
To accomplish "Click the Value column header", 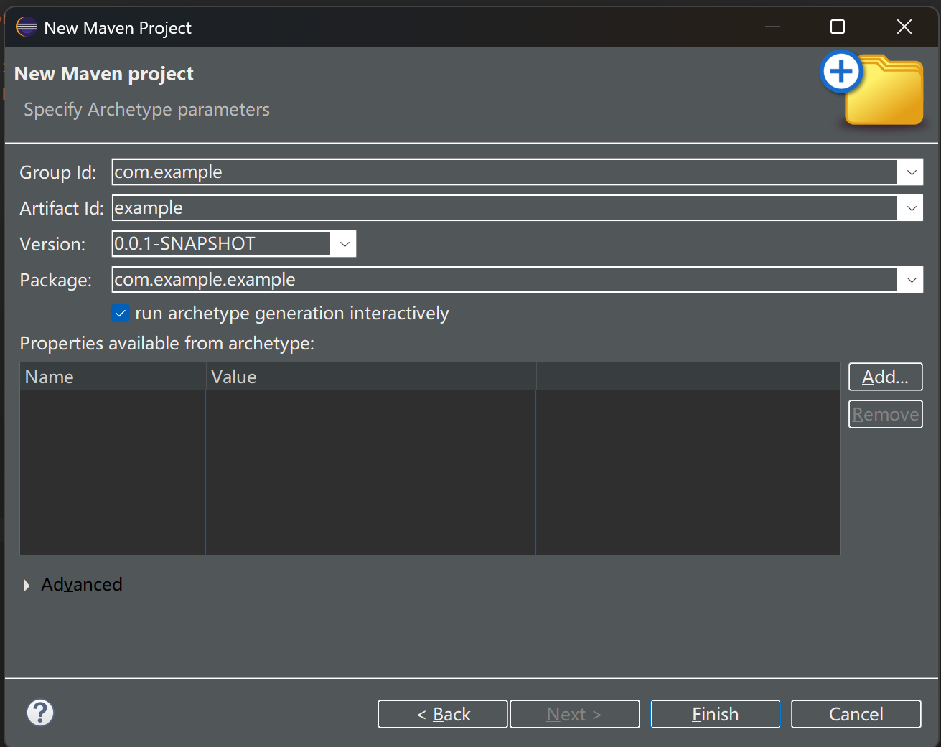I will [370, 377].
